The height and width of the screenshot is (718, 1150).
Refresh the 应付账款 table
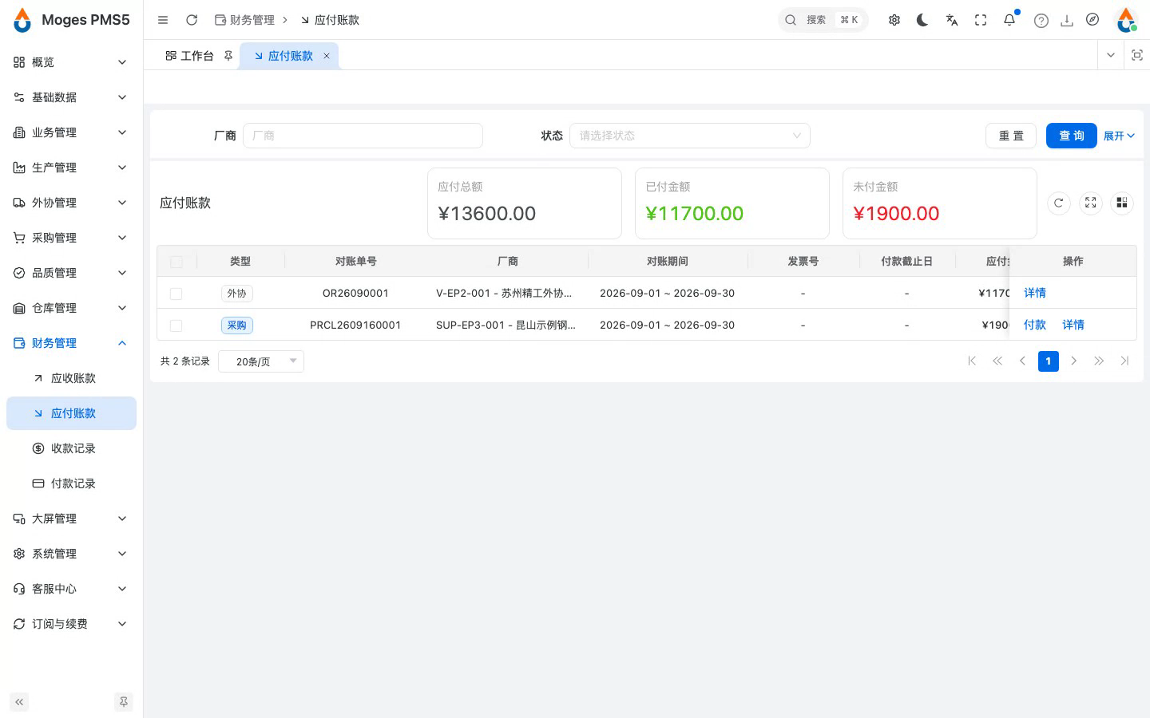point(1059,203)
